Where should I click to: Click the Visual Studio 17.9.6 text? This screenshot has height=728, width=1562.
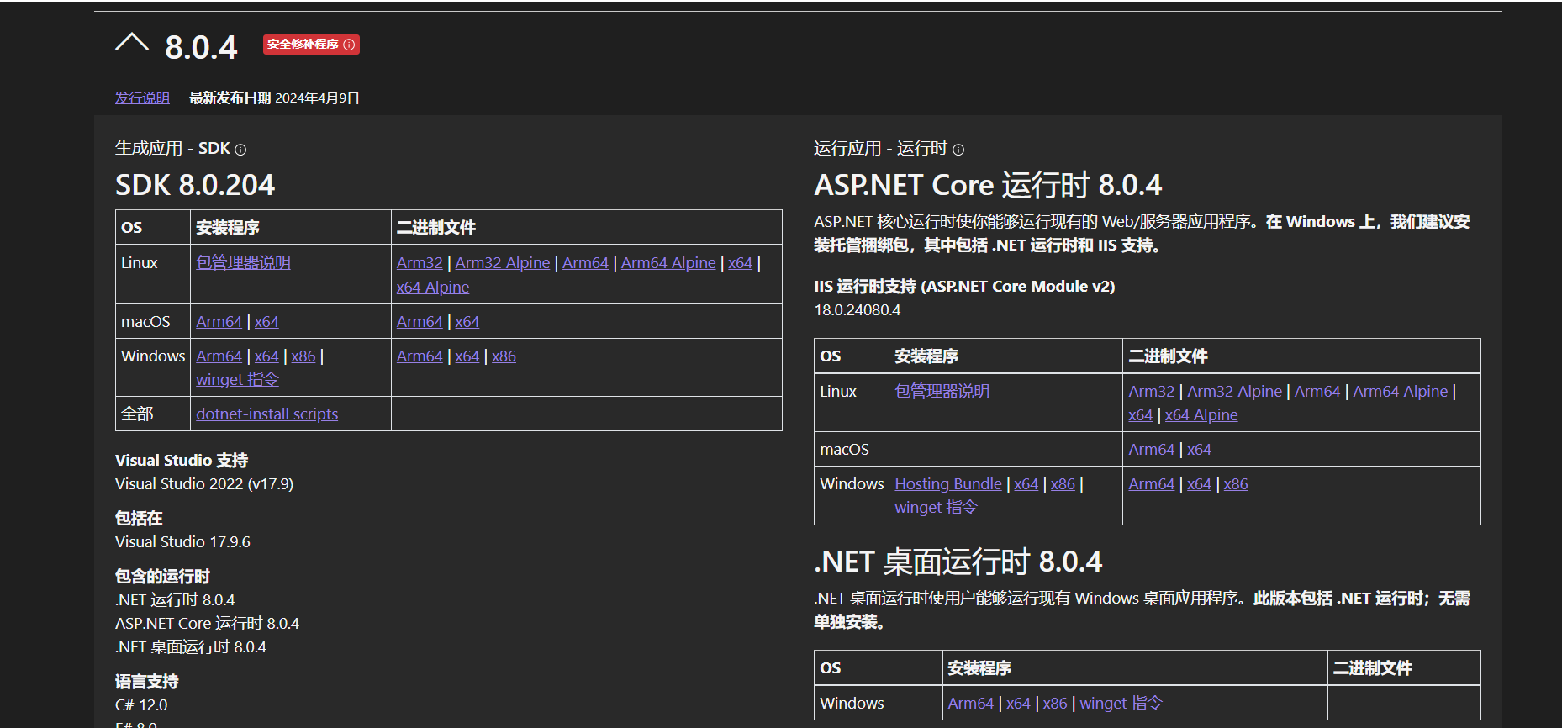[182, 541]
